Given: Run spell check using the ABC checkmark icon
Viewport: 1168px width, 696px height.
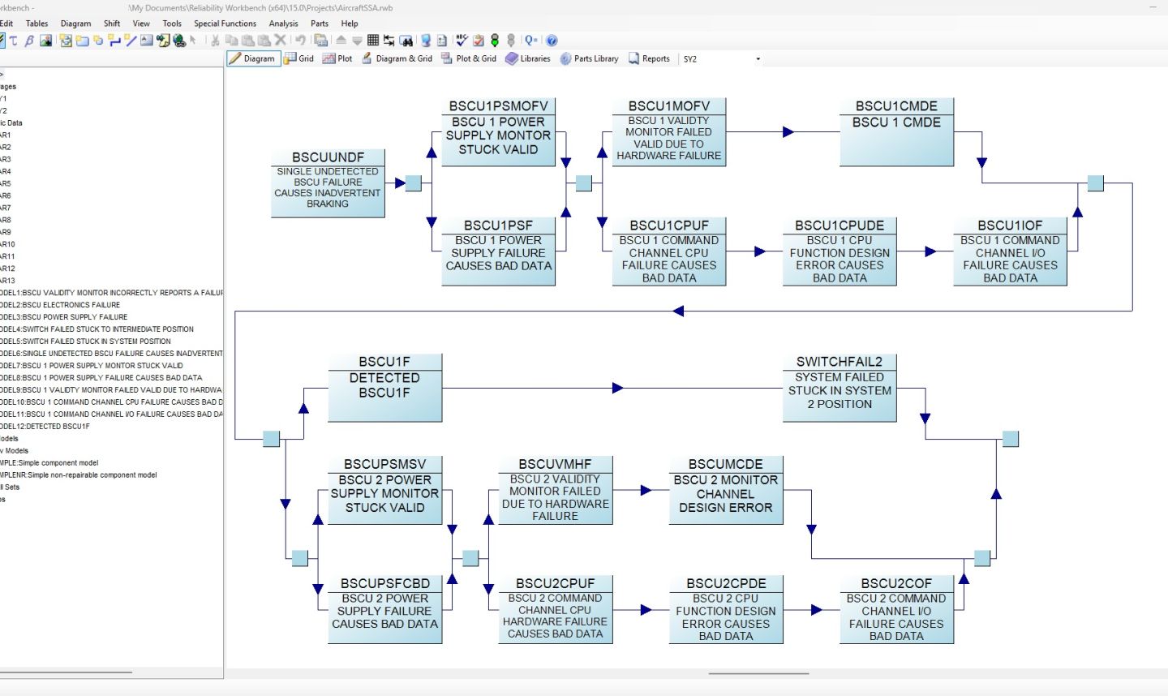Looking at the screenshot, I should (x=462, y=41).
